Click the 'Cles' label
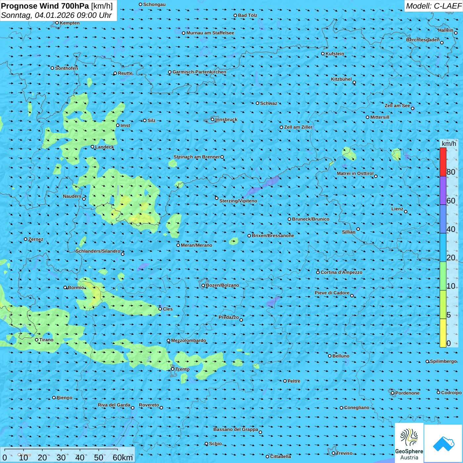 (168, 309)
